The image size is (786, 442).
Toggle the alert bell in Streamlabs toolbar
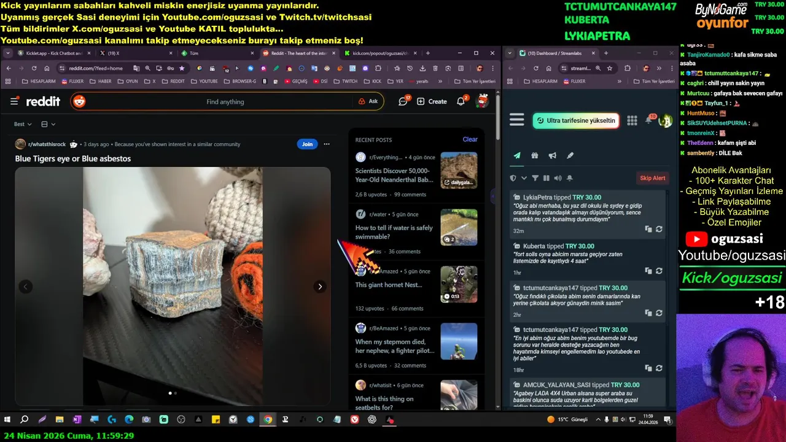pyautogui.click(x=569, y=178)
